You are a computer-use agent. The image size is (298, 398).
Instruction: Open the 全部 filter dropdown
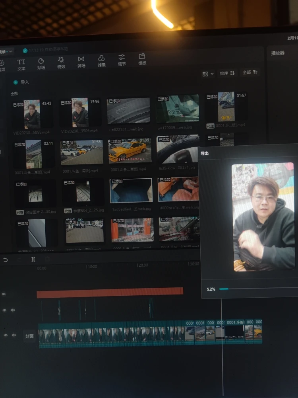pyautogui.click(x=250, y=72)
